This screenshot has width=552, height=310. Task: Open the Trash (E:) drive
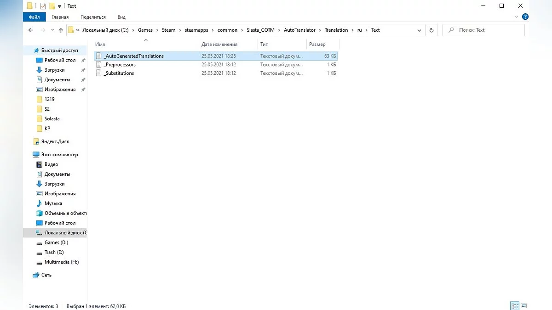(x=54, y=252)
